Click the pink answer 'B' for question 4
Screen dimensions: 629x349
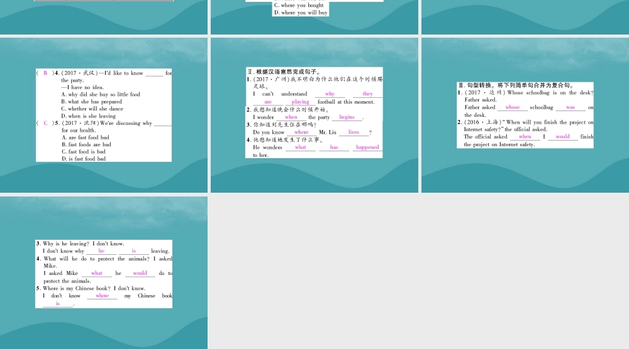(45, 73)
